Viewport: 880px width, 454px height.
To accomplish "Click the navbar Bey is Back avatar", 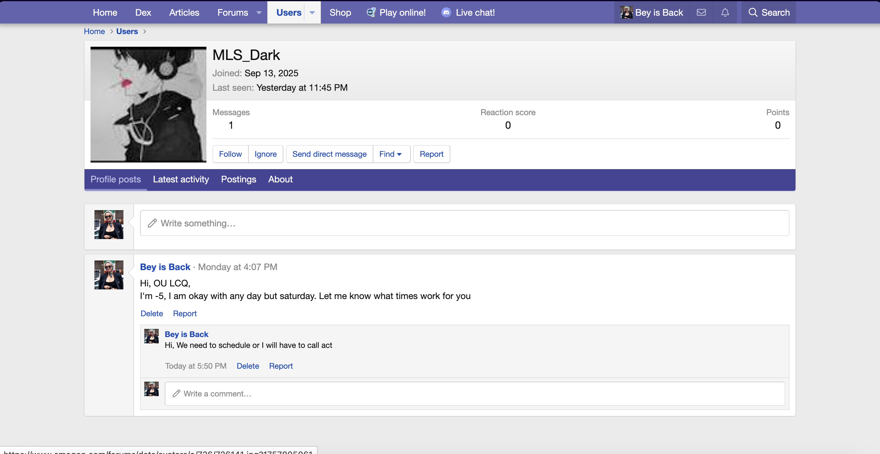I will 626,13.
